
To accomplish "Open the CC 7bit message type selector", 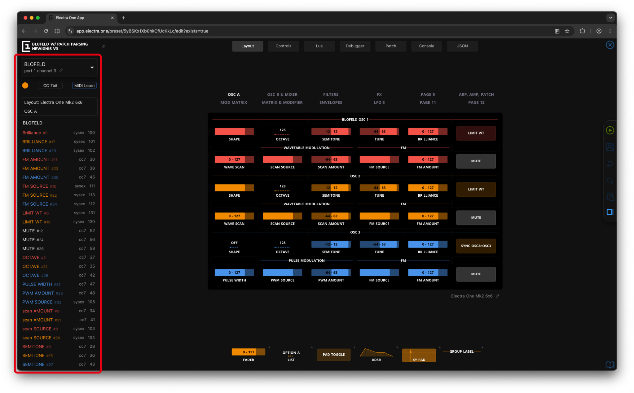I will [50, 86].
